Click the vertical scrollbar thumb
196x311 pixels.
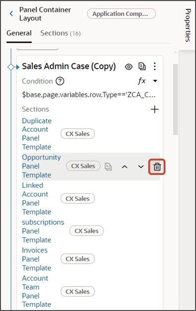click(176, 99)
